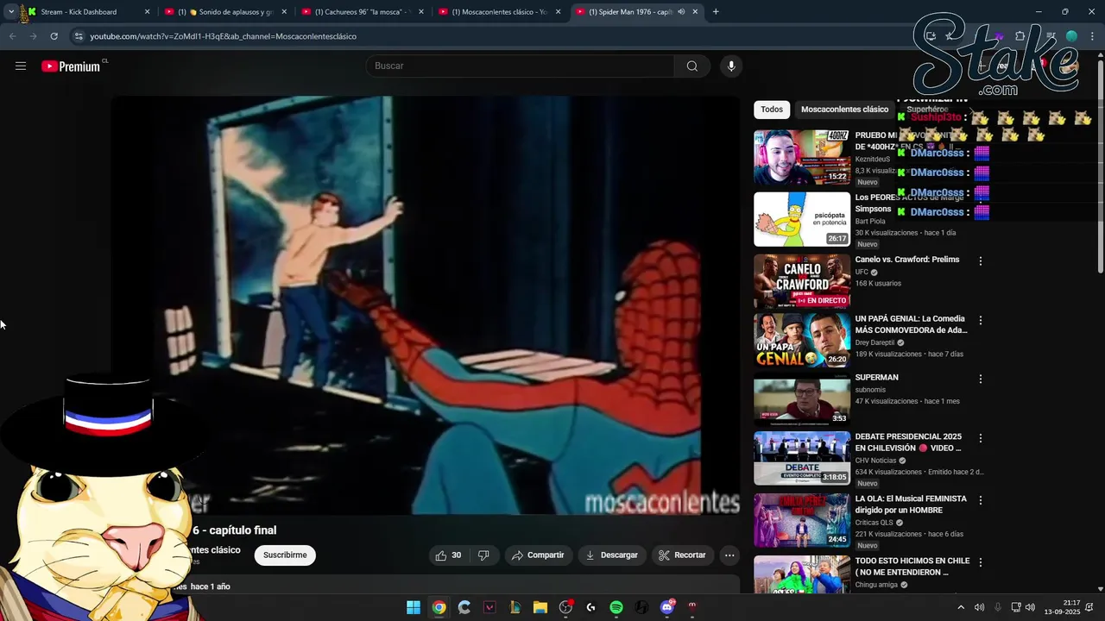Open the 400HZ monitor video thumbnail
This screenshot has height=621, width=1105.
(802, 157)
